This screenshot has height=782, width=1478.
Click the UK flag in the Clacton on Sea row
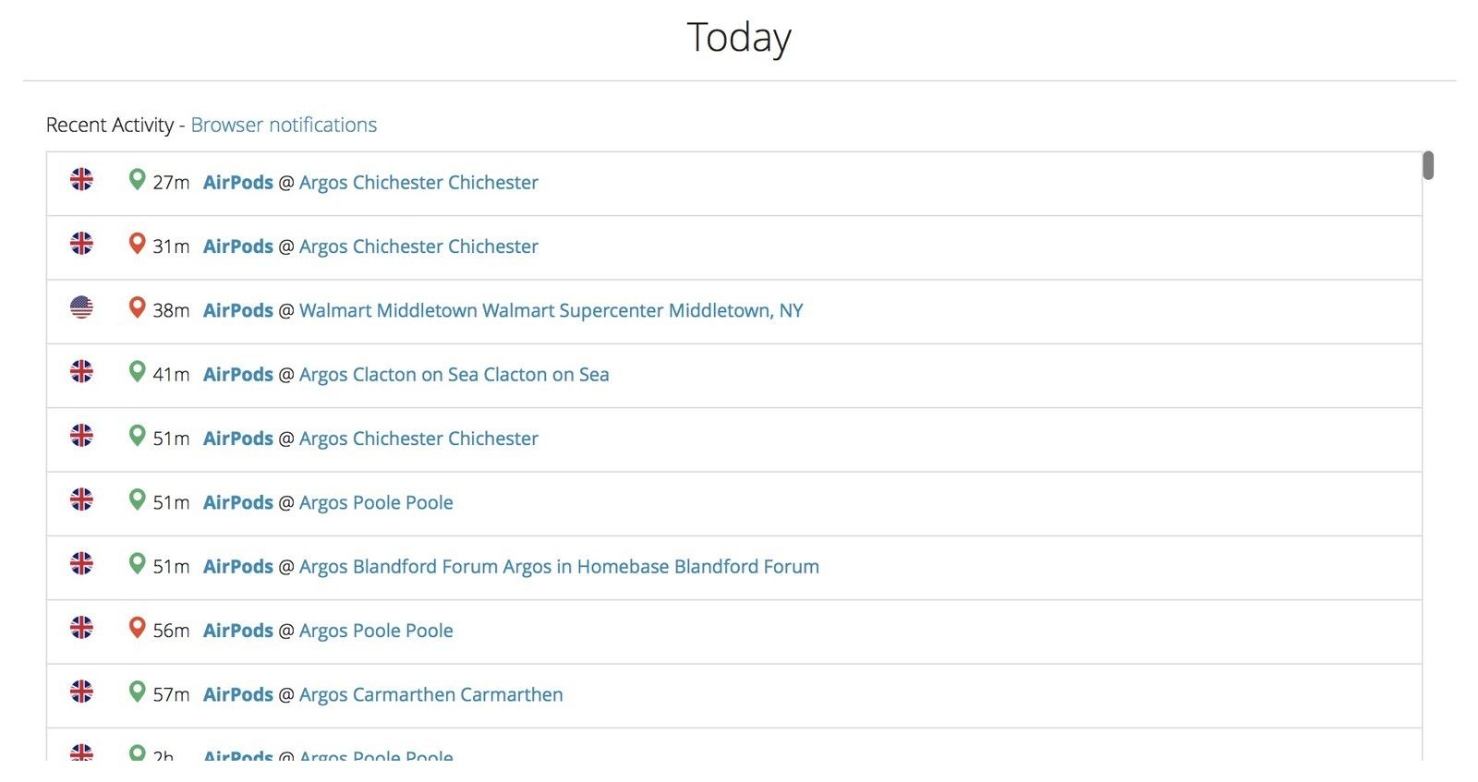click(x=81, y=371)
